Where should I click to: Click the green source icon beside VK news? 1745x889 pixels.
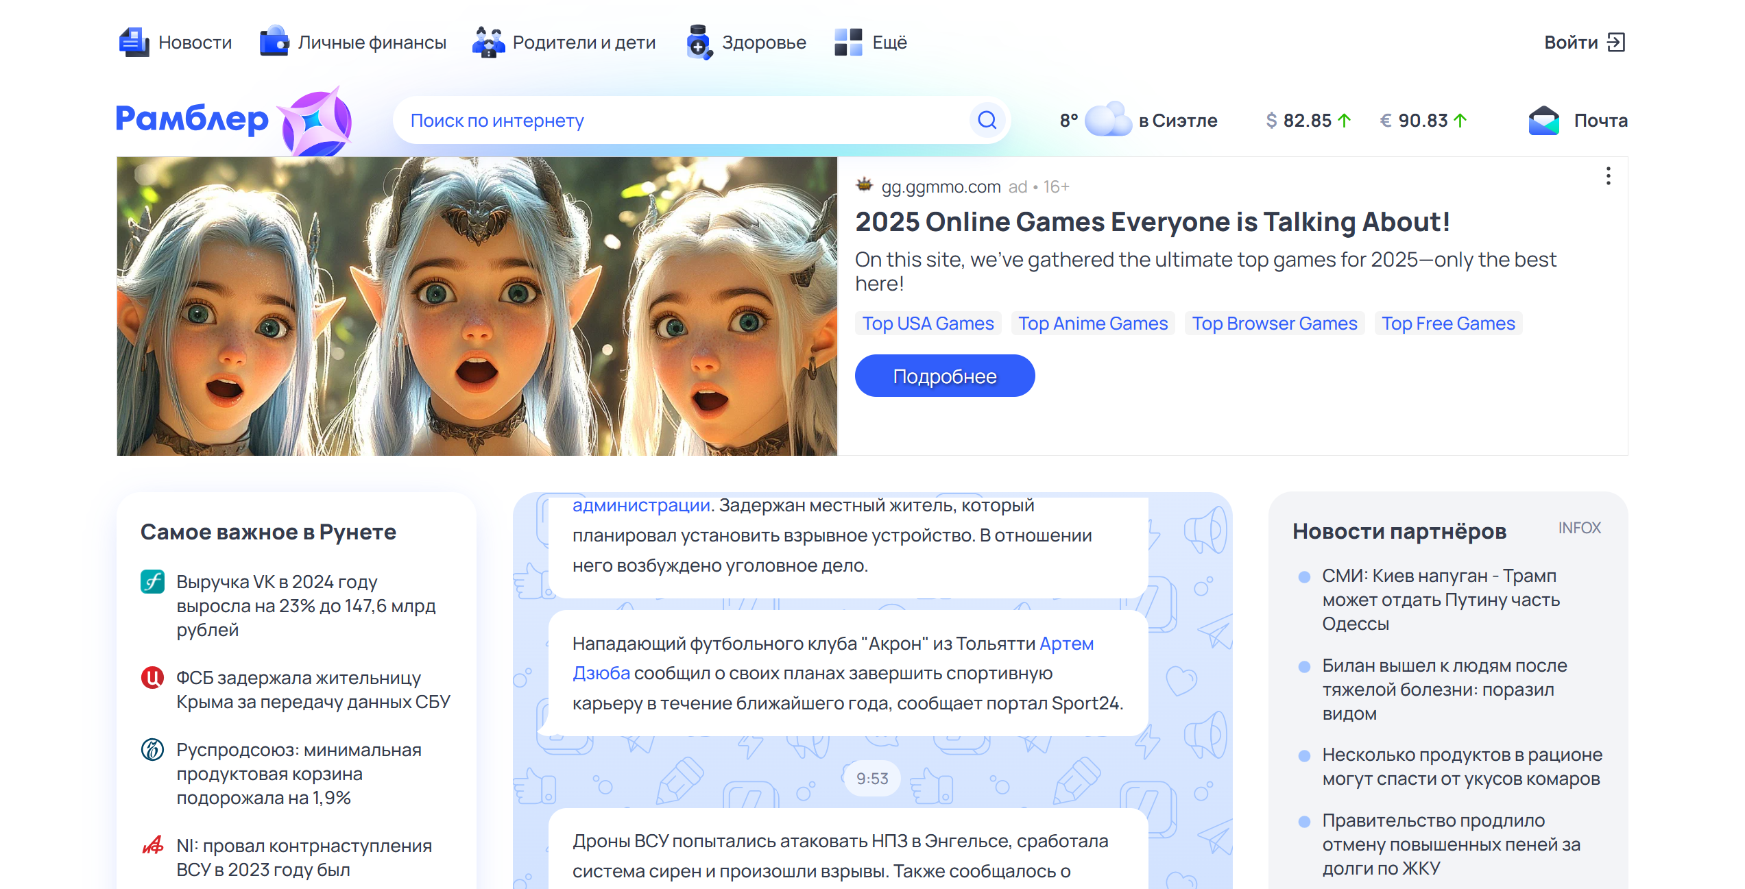[152, 582]
